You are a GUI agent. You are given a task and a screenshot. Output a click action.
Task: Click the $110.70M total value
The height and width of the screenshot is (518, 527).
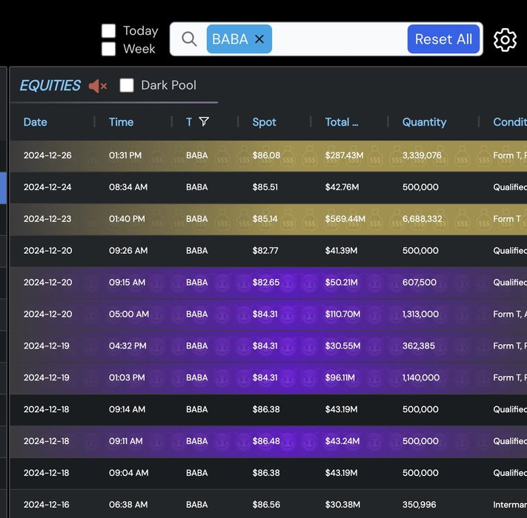click(342, 314)
